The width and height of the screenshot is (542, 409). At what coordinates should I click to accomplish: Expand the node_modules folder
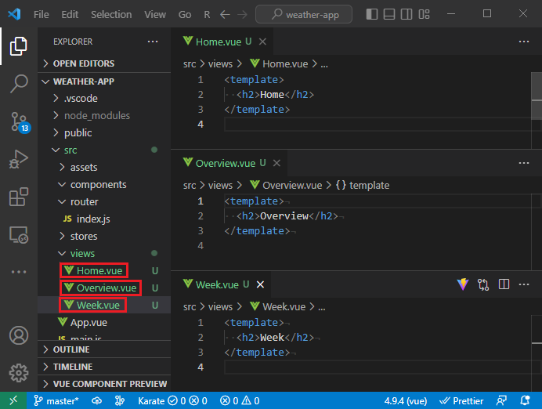pos(104,115)
